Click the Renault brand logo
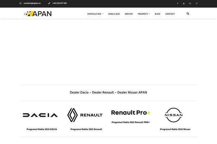This screenshot has width=217, height=144. point(85,115)
